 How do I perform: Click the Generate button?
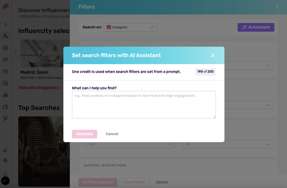pos(84,134)
